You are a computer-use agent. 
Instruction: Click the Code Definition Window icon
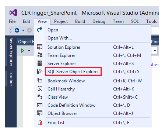point(40,105)
